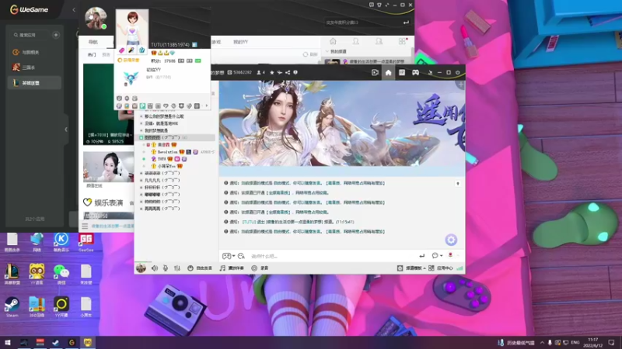Click the red flower gift icon
This screenshot has height=349, width=622.
coord(450,255)
